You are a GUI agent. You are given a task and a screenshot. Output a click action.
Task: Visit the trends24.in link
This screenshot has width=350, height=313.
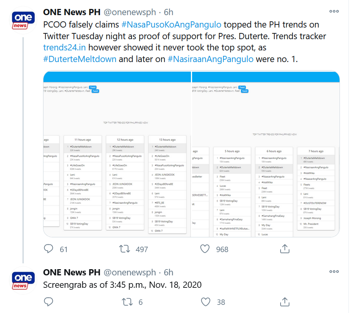(x=64, y=48)
